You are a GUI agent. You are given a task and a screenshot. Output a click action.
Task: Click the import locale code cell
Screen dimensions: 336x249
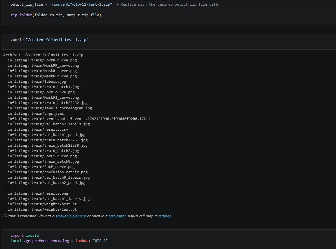[169, 239]
